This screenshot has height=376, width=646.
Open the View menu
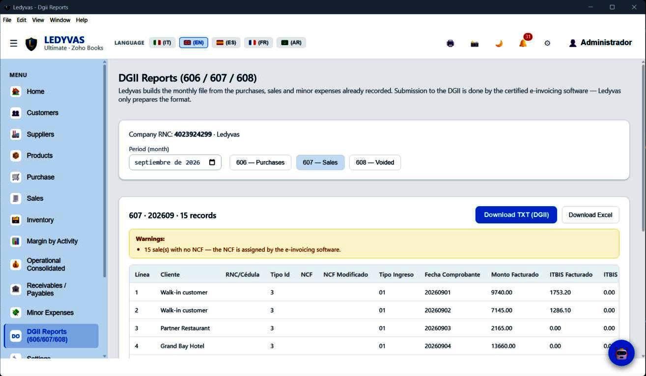point(38,20)
